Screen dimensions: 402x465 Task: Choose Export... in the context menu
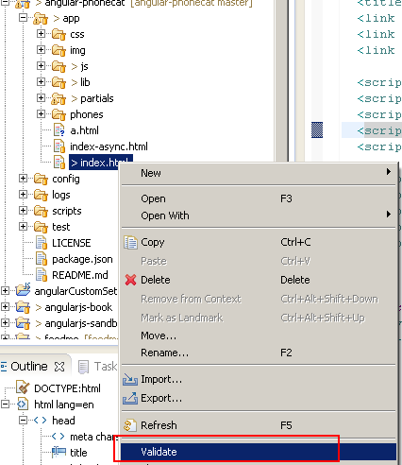(x=259, y=398)
